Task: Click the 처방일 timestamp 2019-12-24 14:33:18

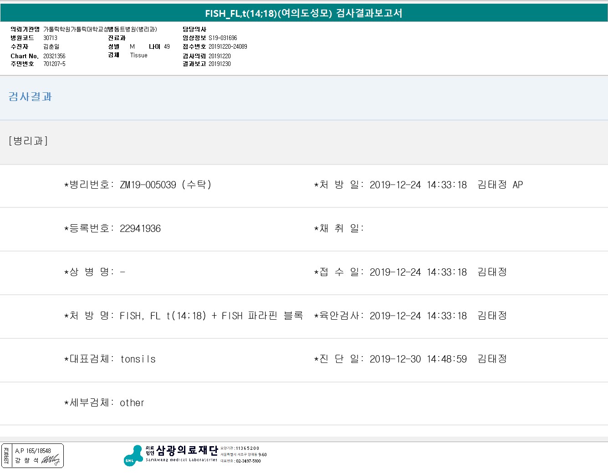Action: click(418, 185)
